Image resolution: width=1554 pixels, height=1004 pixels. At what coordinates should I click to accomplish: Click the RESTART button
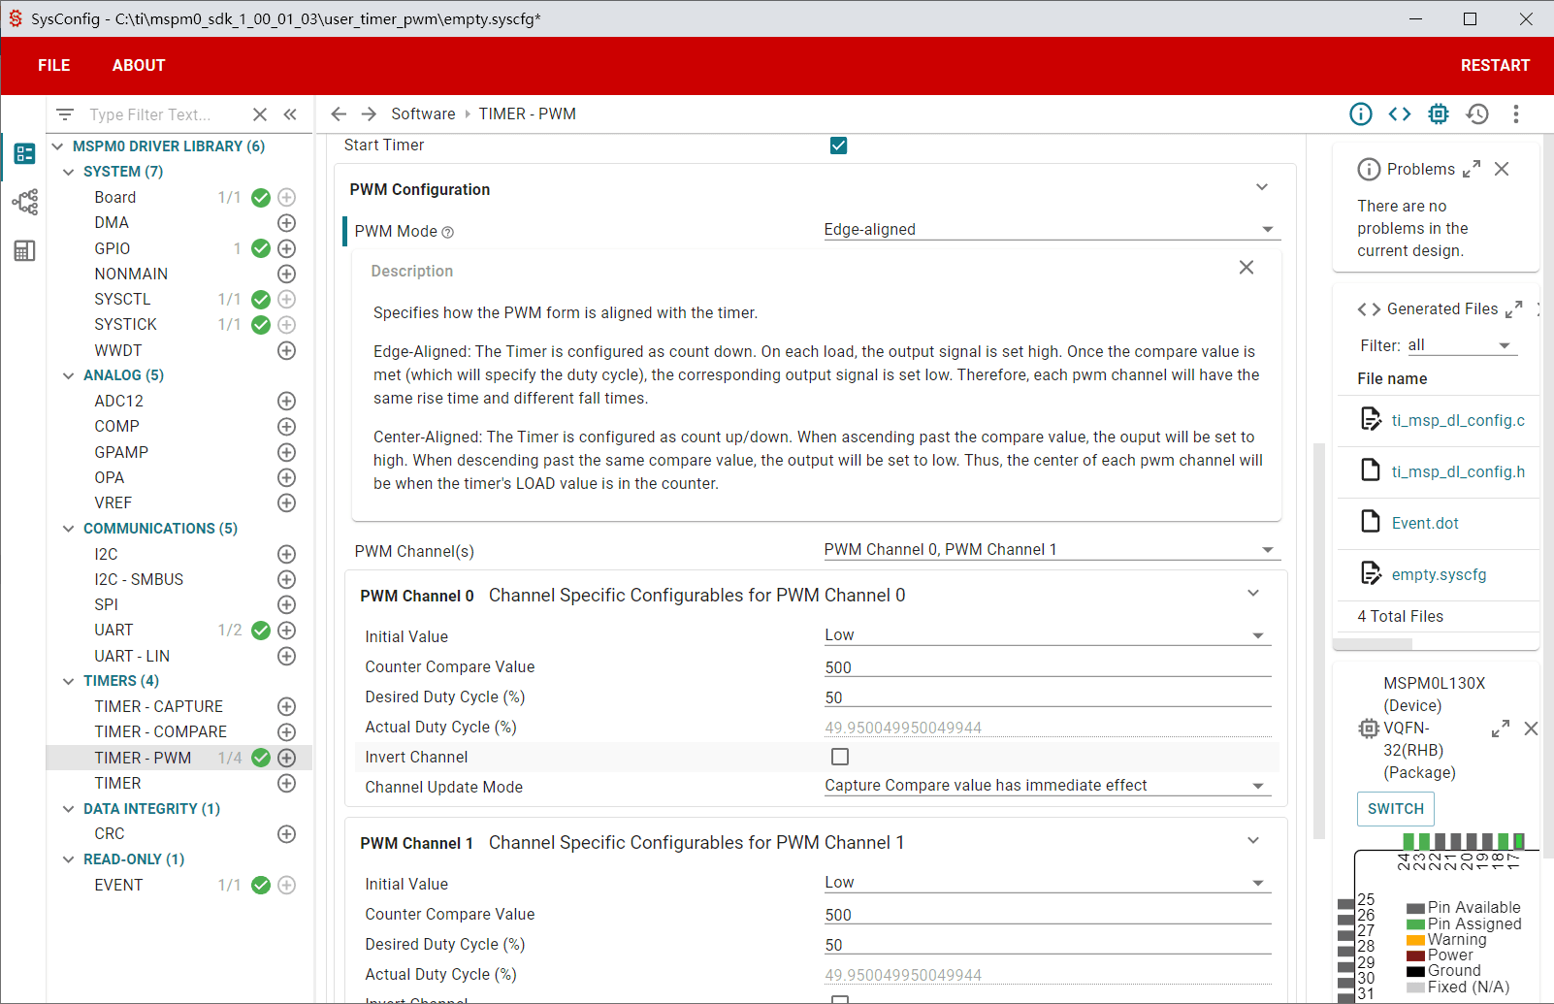pos(1495,66)
